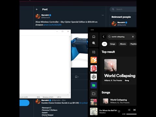This screenshot has height=117, width=156.
Task: Open the black-and-white emblem playlist in sidebar
Action: (x=94, y=77)
